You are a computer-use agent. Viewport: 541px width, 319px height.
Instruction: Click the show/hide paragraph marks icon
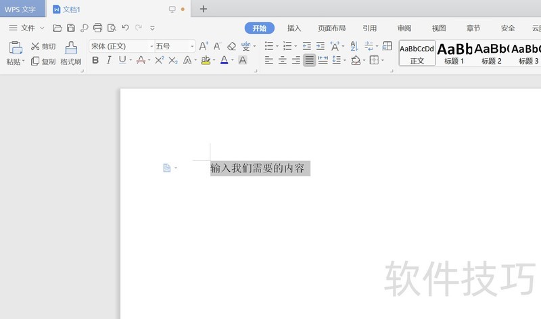(x=369, y=46)
